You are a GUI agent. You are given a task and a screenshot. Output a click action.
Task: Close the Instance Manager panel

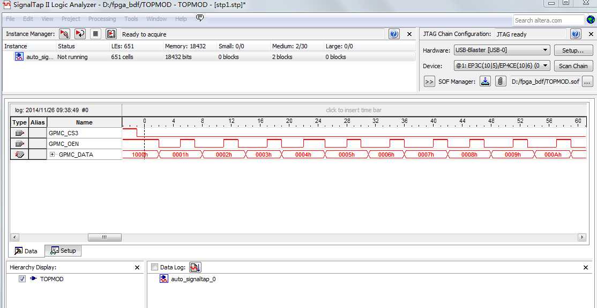[409, 34]
